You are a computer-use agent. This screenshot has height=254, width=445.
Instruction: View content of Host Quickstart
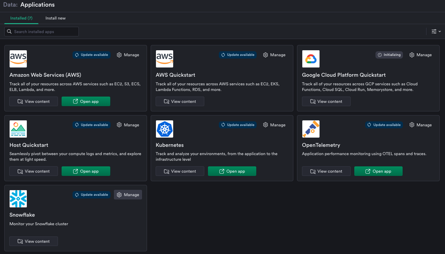(x=34, y=171)
